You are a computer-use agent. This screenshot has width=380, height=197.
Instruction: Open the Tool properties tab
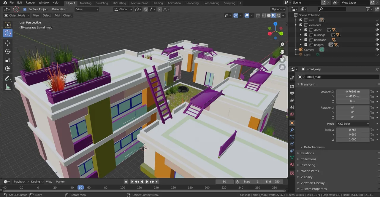292,78
